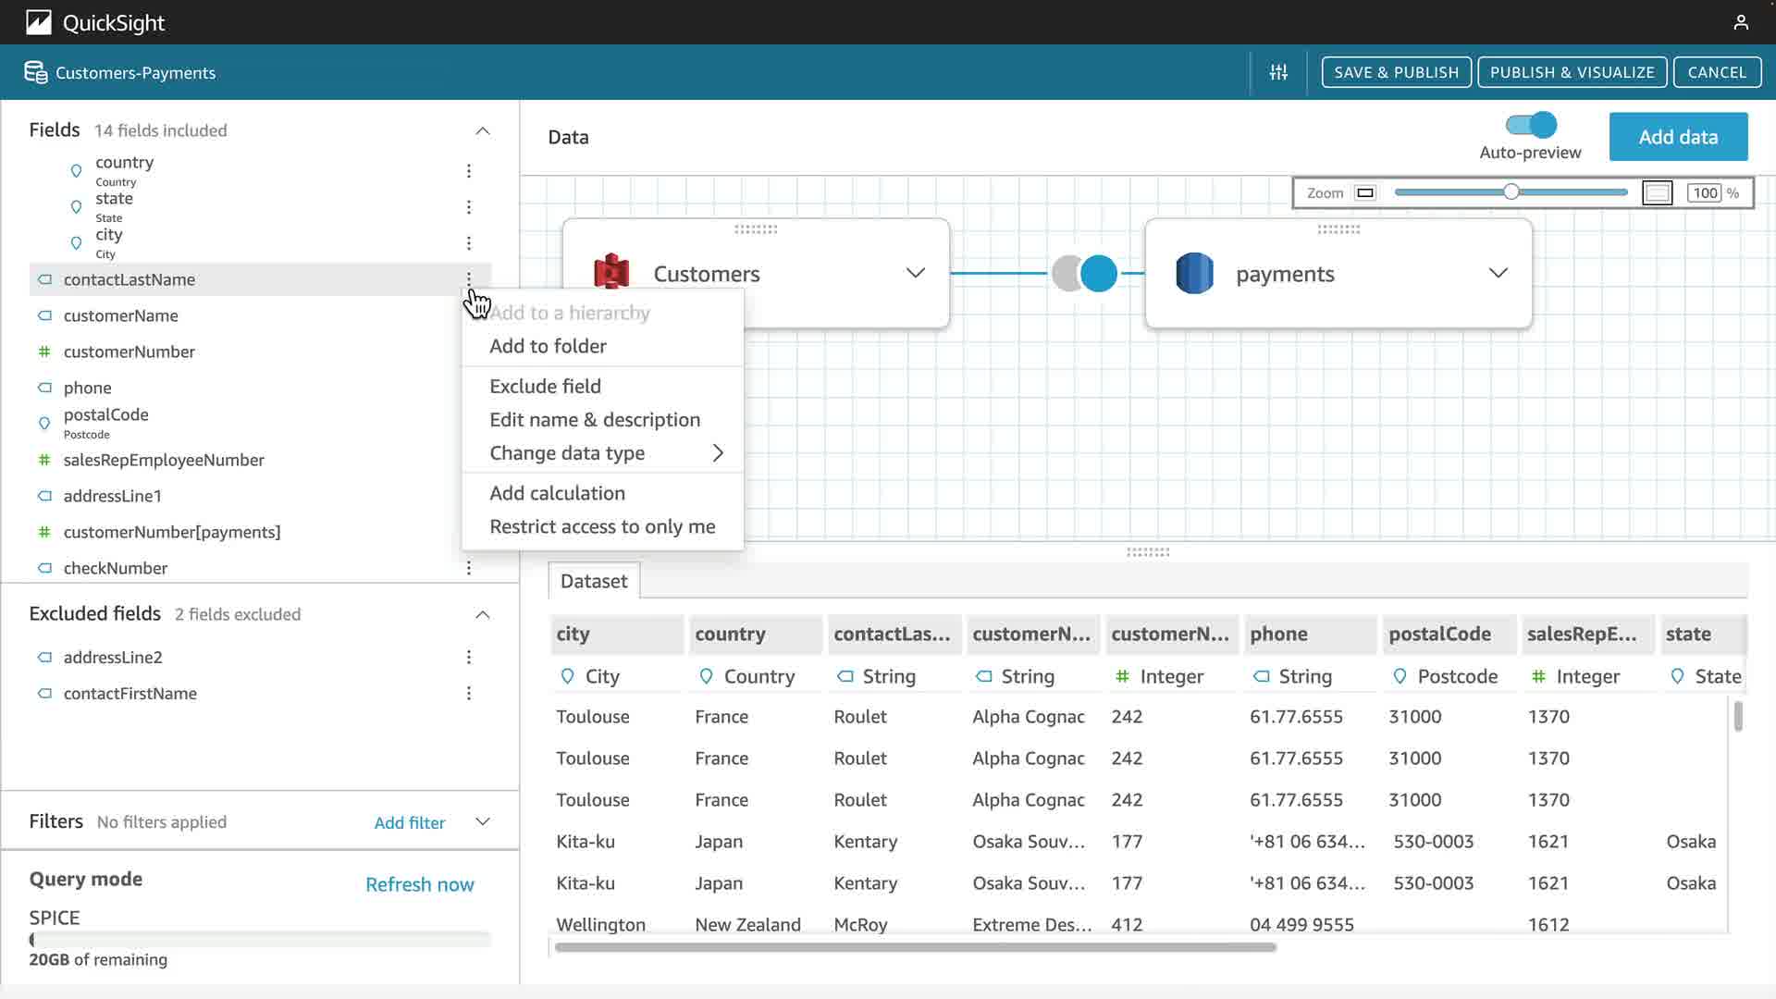Collapse the Fields section

click(x=482, y=131)
